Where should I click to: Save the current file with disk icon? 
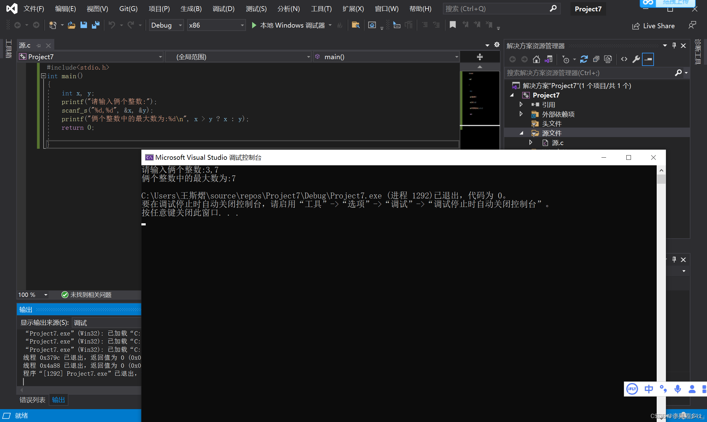click(83, 25)
